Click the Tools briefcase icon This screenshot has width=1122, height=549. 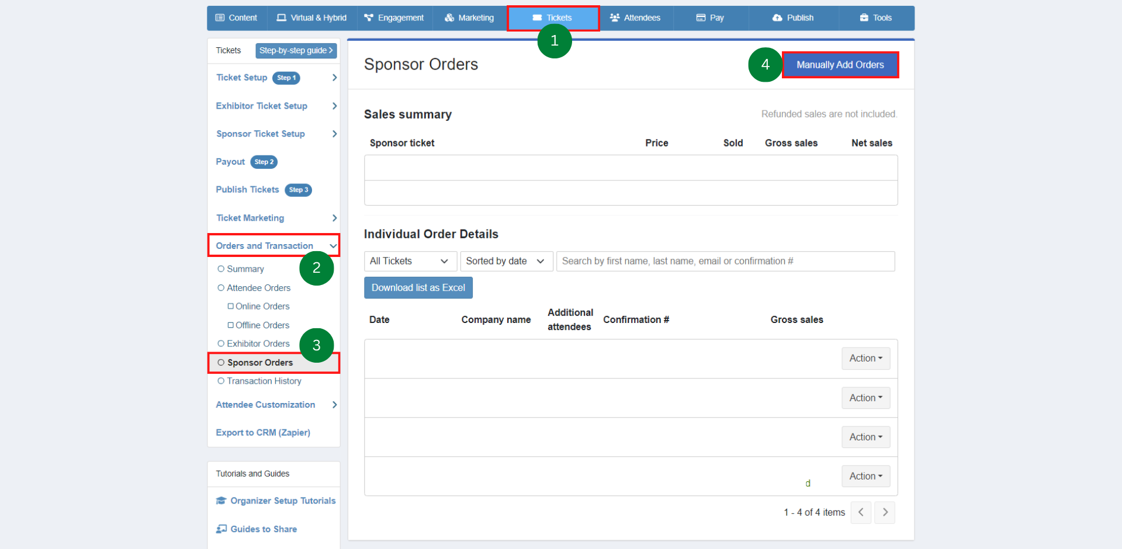(x=864, y=18)
